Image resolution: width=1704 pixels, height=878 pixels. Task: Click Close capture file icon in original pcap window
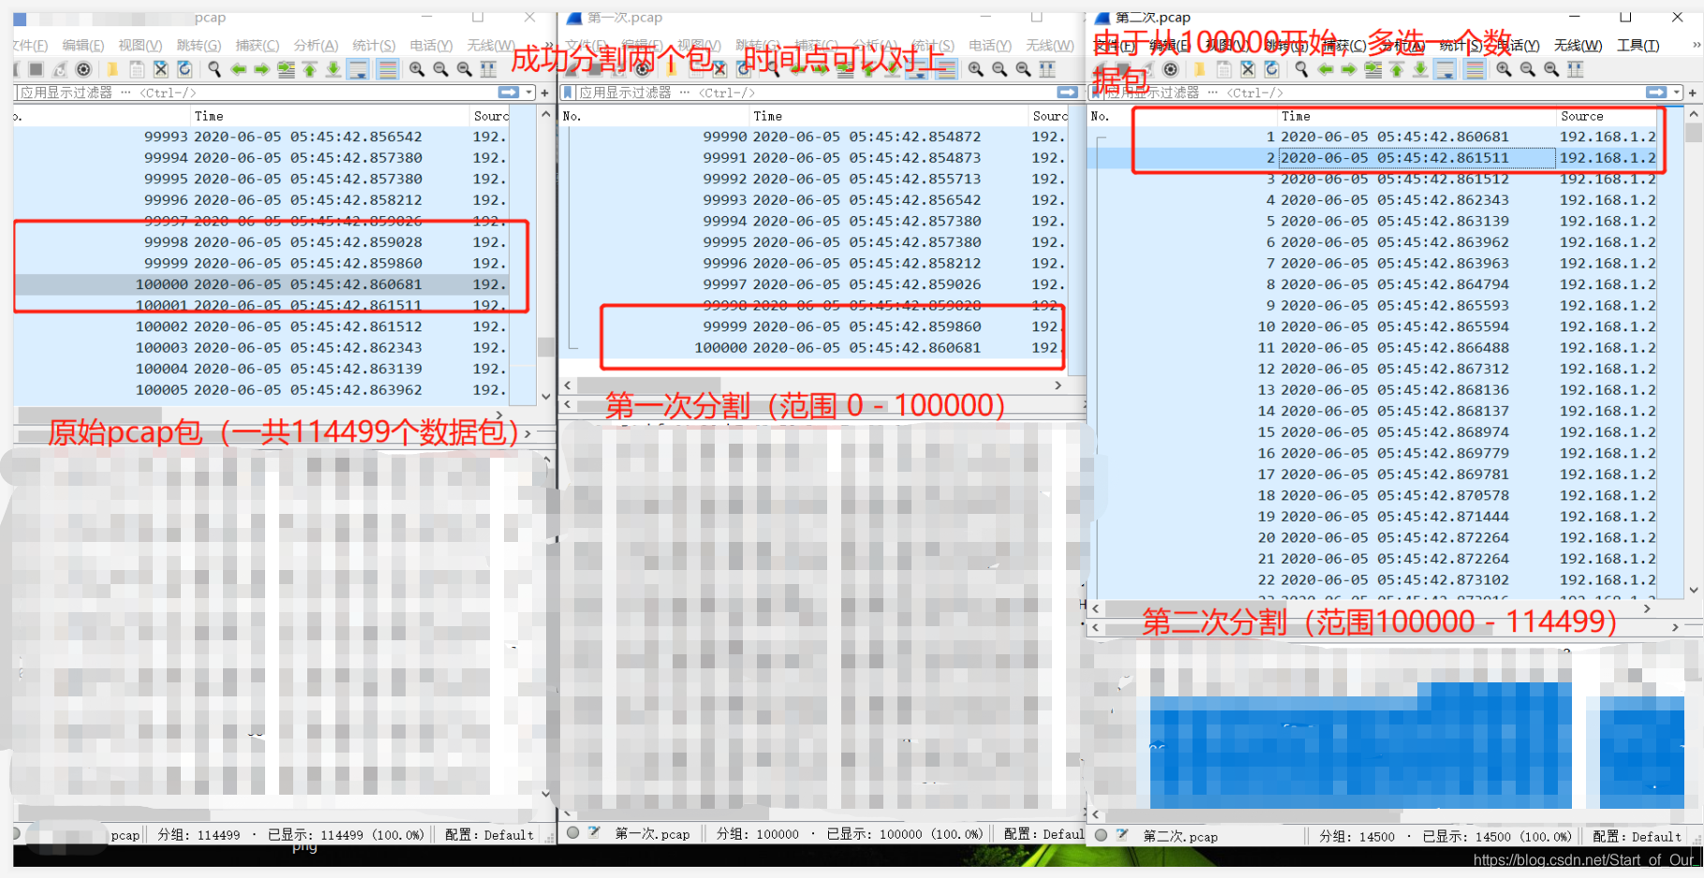[x=161, y=69]
